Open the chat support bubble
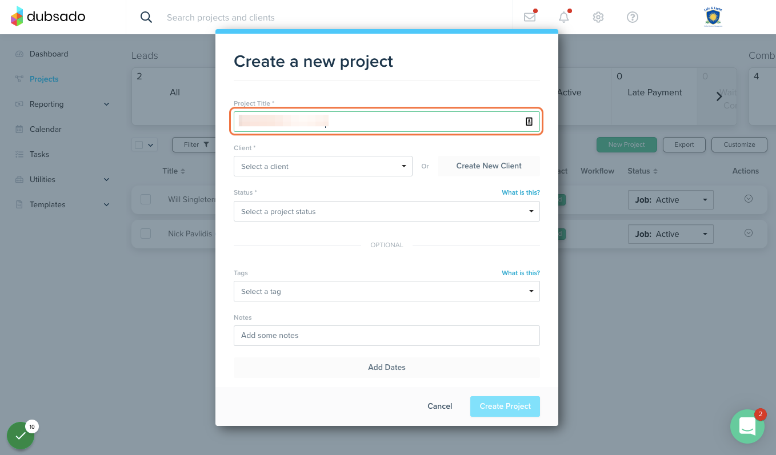The image size is (776, 455). 747,426
